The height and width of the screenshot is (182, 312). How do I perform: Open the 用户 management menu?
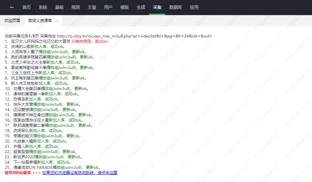click(x=108, y=7)
